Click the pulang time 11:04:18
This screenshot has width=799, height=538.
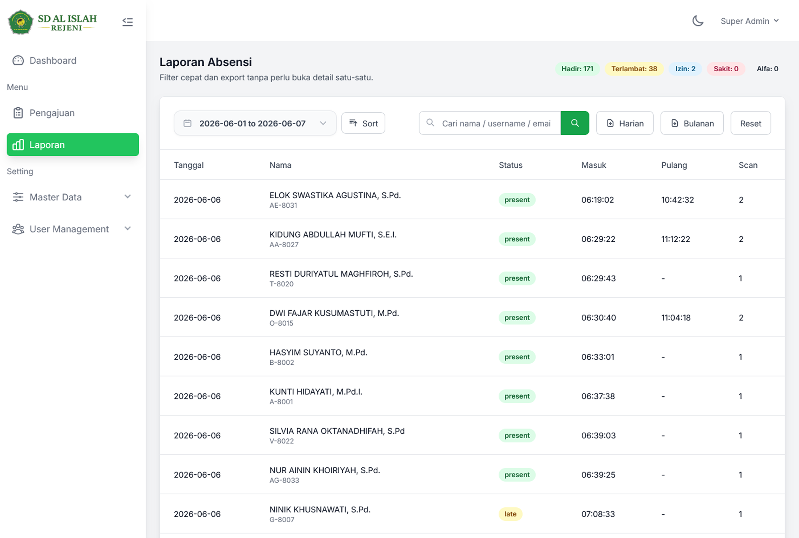[676, 318]
